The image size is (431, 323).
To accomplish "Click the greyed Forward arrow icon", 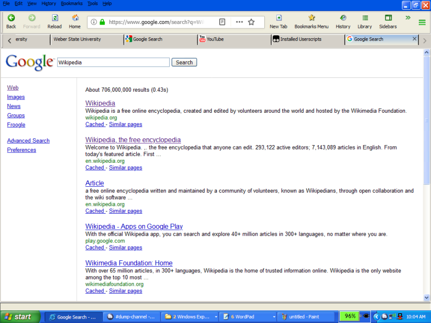I will (31, 18).
